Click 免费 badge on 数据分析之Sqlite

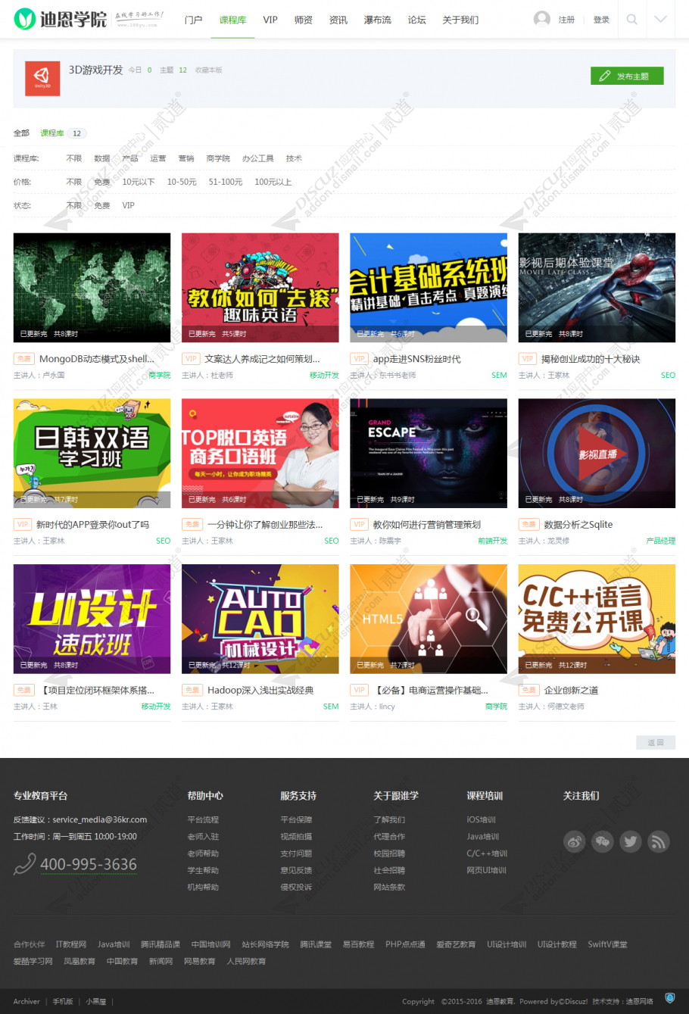[x=529, y=524]
